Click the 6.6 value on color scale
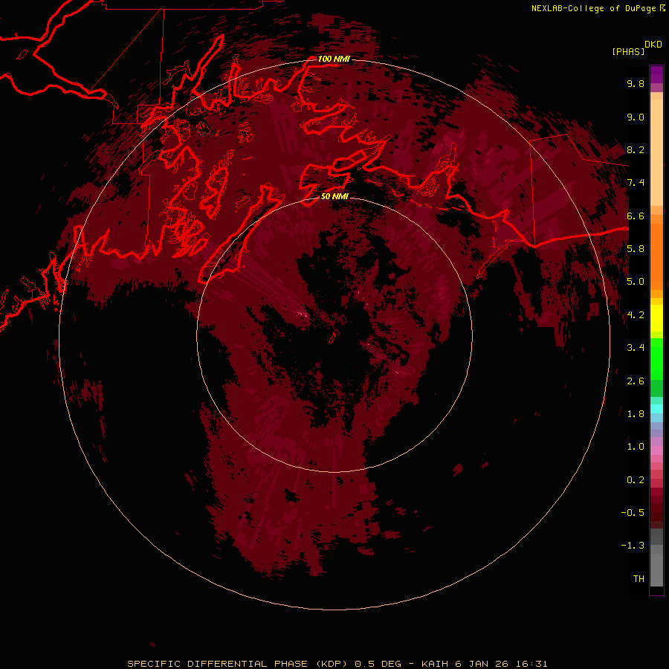Image resolution: width=669 pixels, height=669 pixels. pyautogui.click(x=636, y=216)
